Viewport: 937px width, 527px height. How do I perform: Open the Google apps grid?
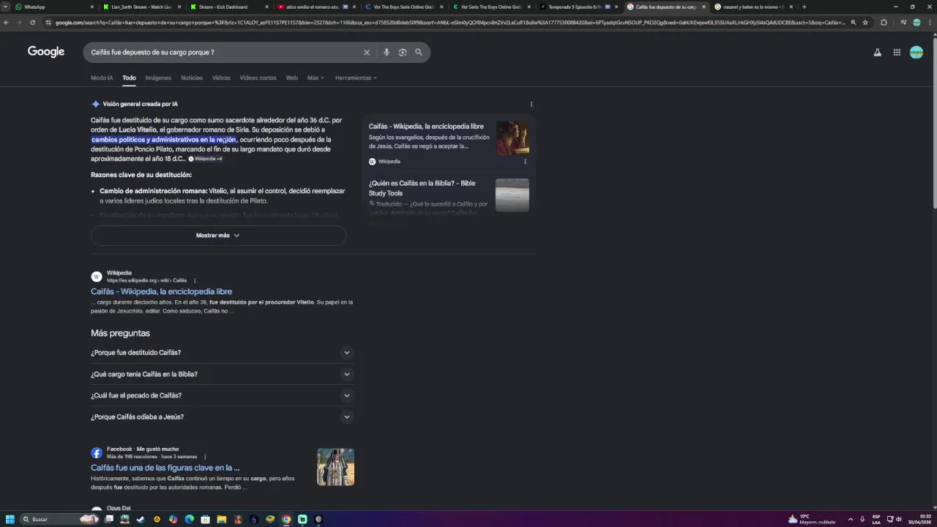click(897, 52)
